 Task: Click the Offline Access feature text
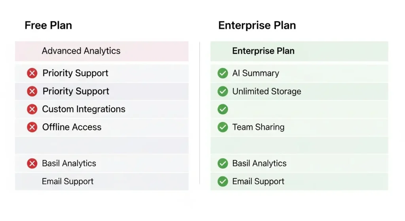coord(72,127)
